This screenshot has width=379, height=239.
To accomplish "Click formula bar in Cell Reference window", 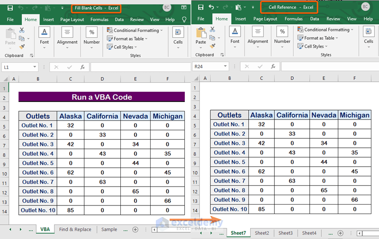I will tap(330, 66).
